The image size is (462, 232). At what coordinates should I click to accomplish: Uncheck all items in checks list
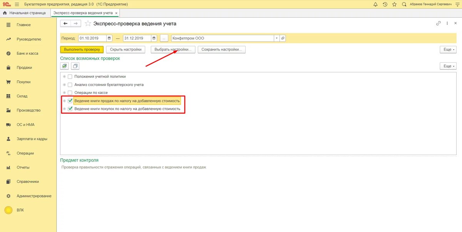75,66
